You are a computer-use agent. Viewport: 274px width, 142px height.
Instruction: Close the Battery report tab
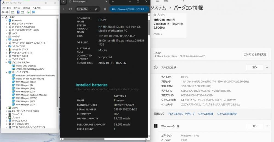(106, 1)
